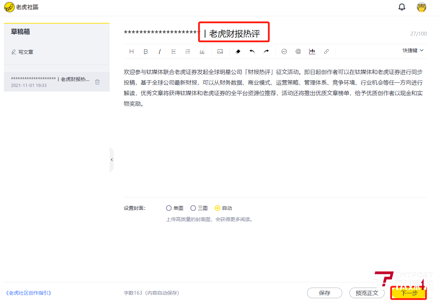
Task: Open the 老虎社區创作指引 guide link
Action: tap(28, 293)
